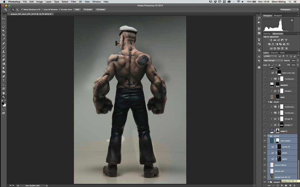The image size is (300, 187).
Task: Select the Crop tool in toolbar
Action: [x=4, y=35]
